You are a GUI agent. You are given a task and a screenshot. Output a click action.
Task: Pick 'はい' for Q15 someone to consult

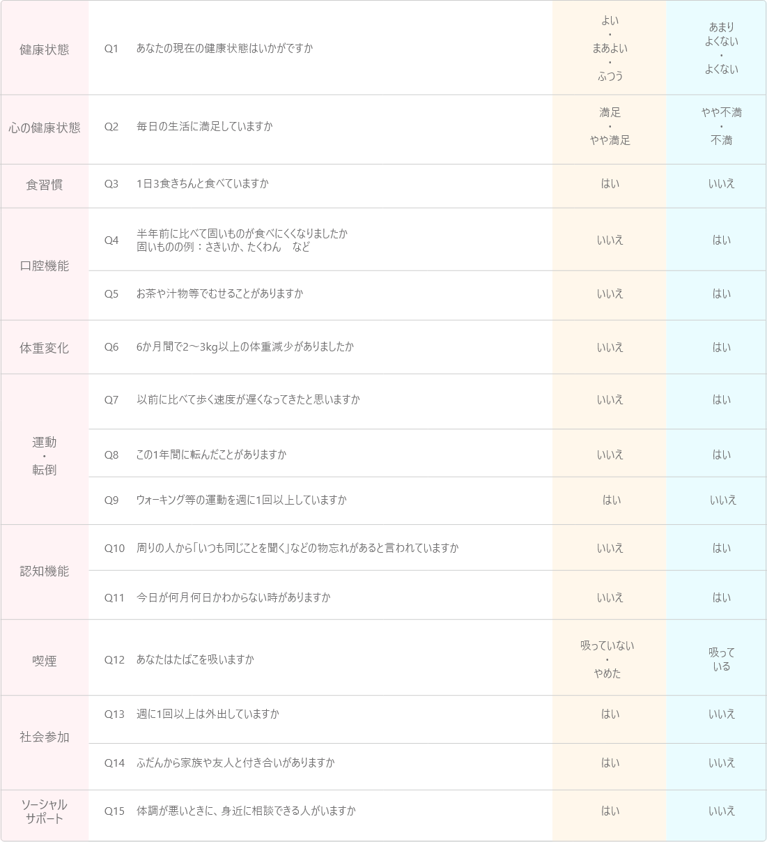coord(610,811)
